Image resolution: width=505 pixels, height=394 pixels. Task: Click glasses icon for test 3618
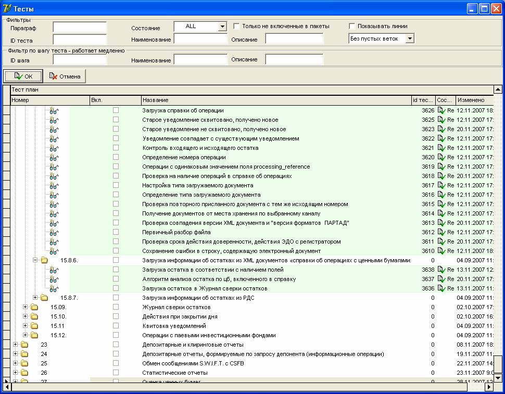click(x=54, y=176)
